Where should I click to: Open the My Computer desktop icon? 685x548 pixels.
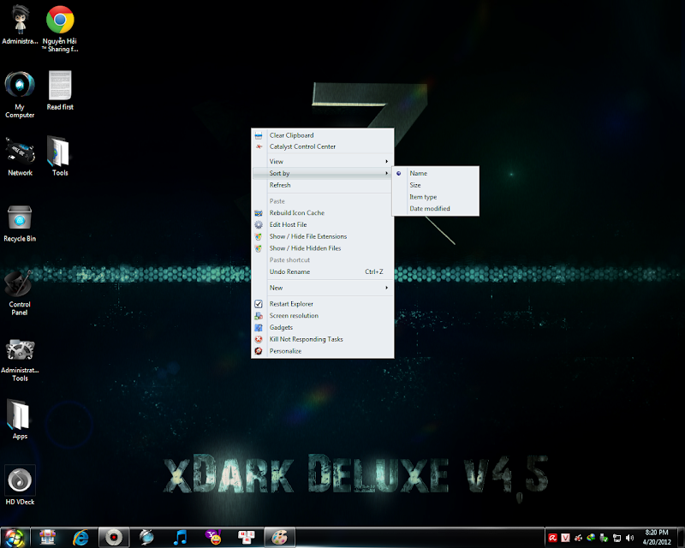pos(20,95)
